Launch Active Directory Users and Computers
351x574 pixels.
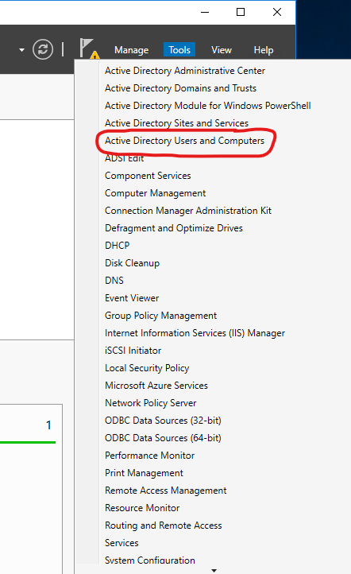tap(185, 141)
